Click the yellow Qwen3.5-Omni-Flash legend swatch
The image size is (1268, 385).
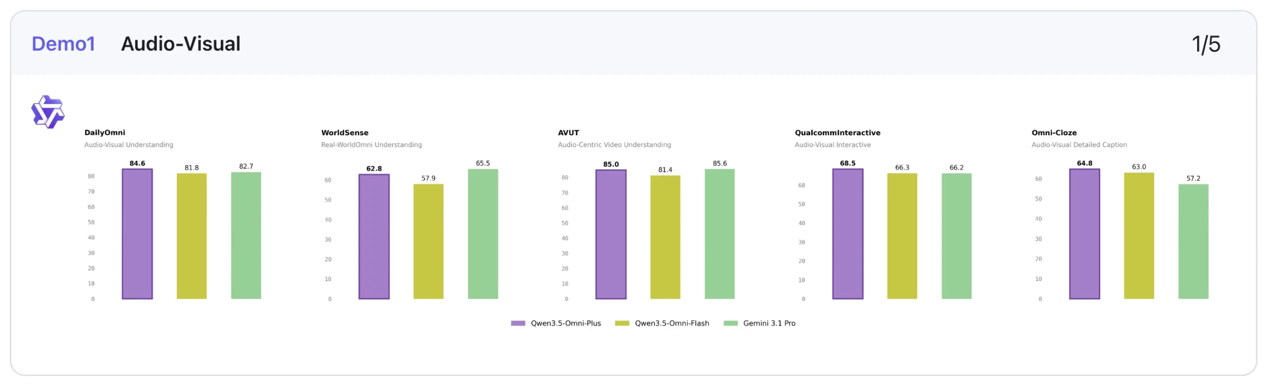point(622,323)
